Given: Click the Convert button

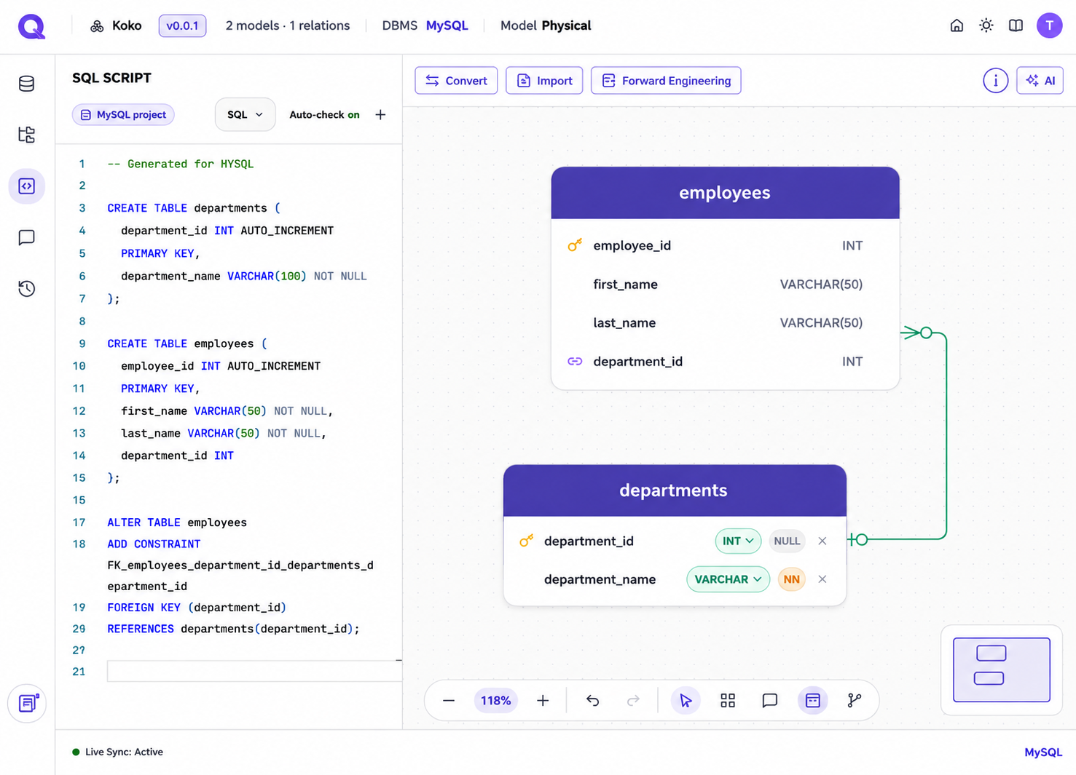Looking at the screenshot, I should click(456, 81).
